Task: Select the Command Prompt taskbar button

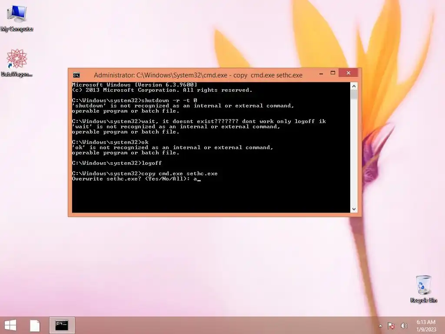Action: (62, 325)
